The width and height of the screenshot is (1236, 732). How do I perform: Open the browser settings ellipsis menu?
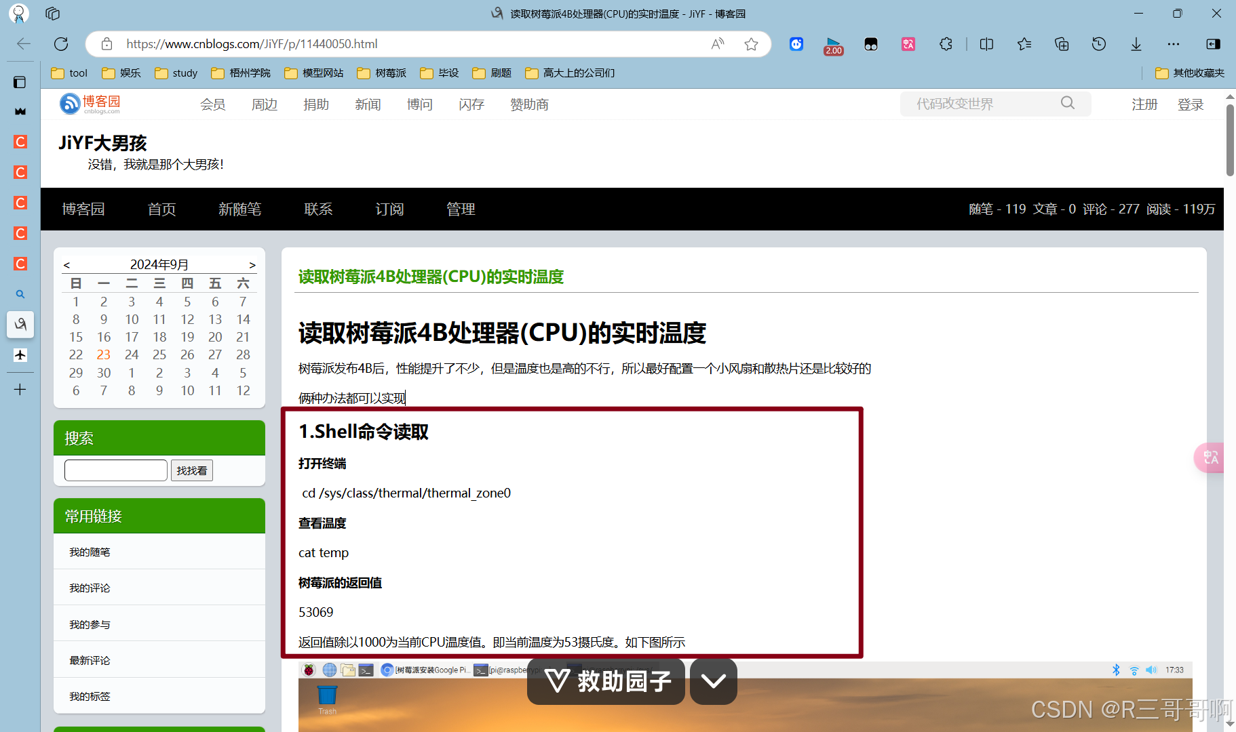point(1174,44)
